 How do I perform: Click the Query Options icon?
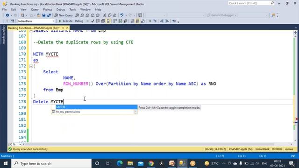(x=103, y=21)
